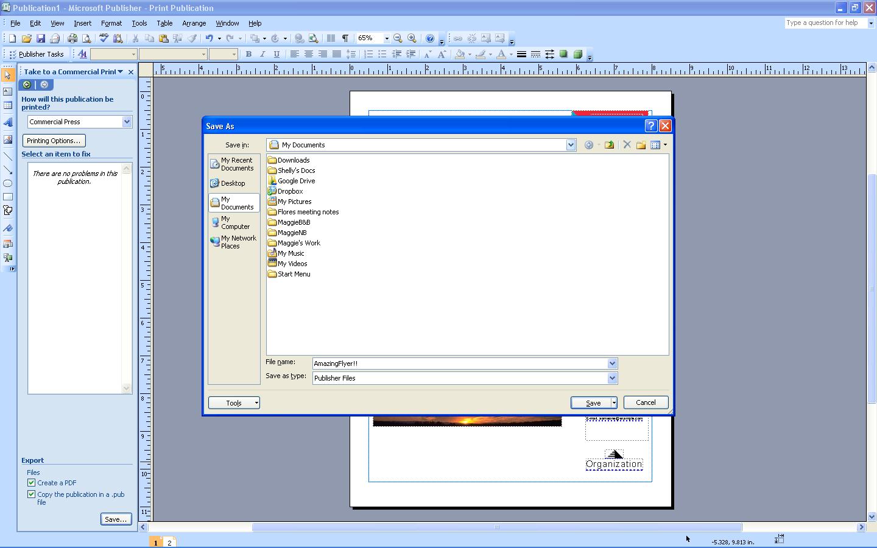Image resolution: width=877 pixels, height=548 pixels.
Task: Click the Save As dialog help icon
Action: click(650, 126)
